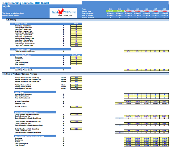The image size is (173, 156).
Task: Select the Bonus % on Sales input cell
Action: (76, 107)
